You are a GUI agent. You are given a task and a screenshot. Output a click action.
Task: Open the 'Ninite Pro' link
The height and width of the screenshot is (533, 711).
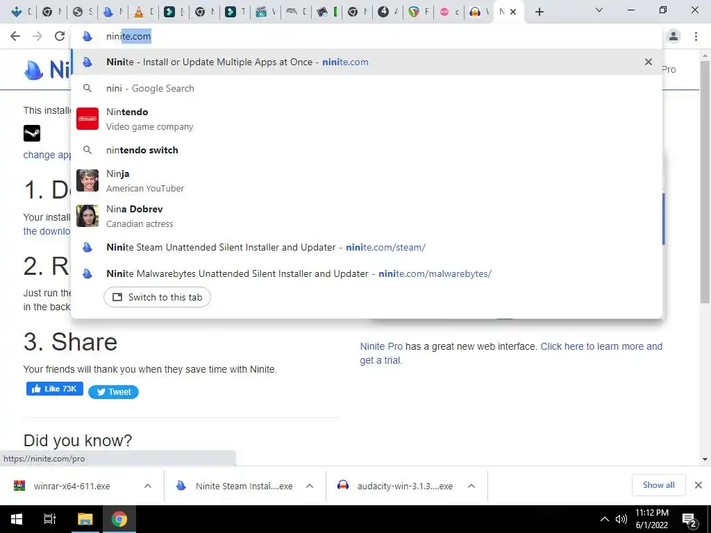(381, 346)
